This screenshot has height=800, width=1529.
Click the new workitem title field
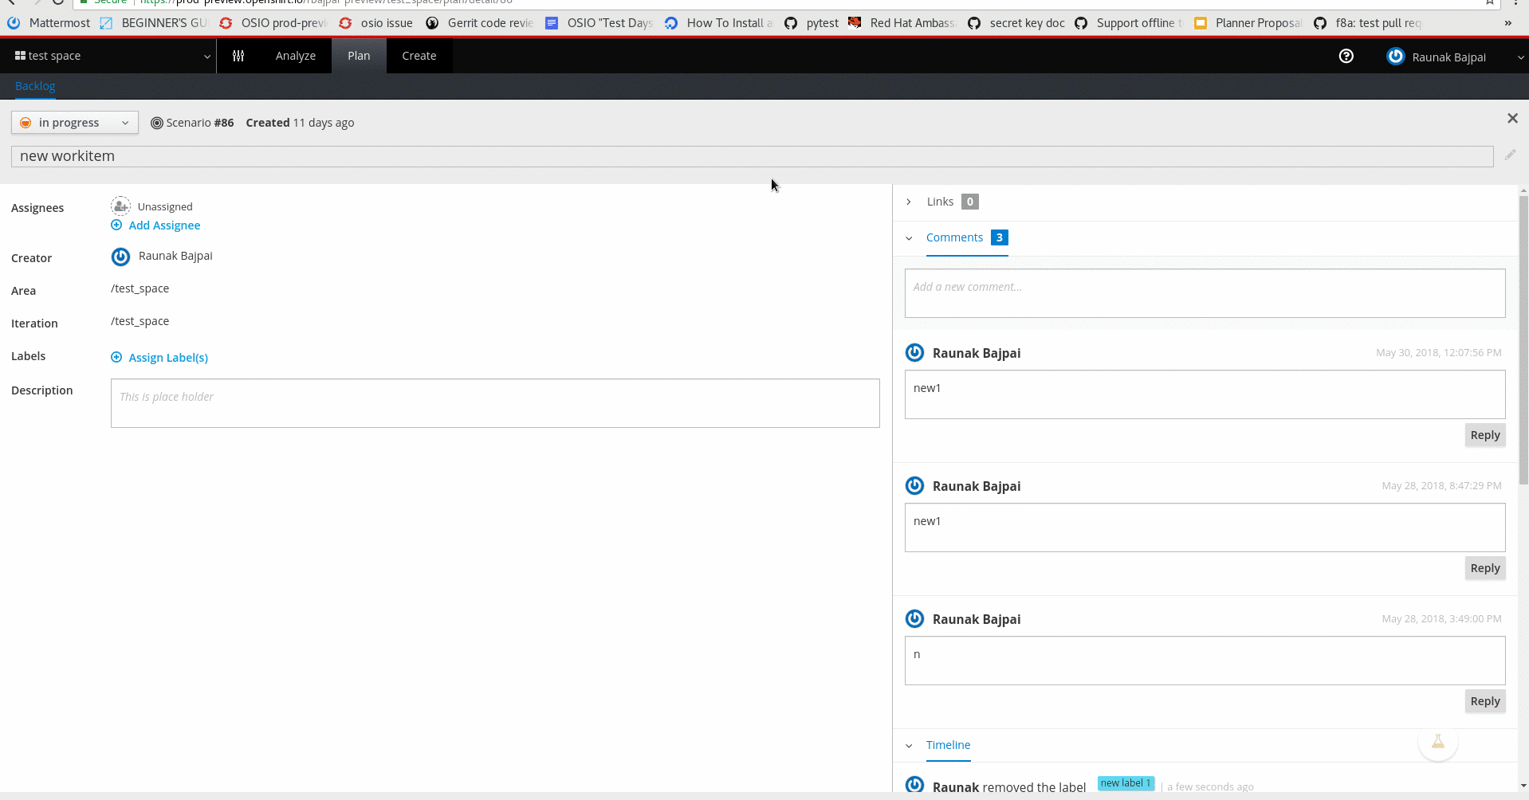pyautogui.click(x=752, y=156)
